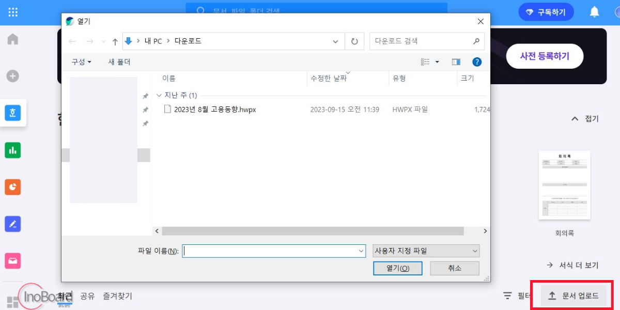620x310 pixels.
Task: Change the view layout icon
Action: [x=425, y=62]
